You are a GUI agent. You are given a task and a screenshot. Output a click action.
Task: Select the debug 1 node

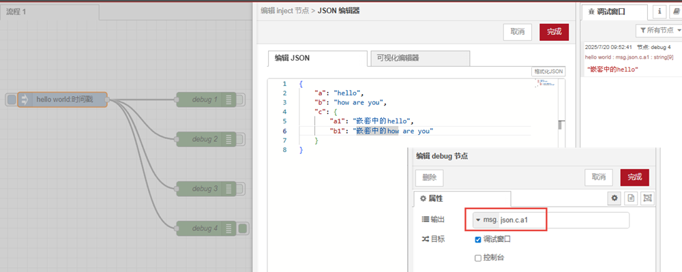[x=206, y=100]
